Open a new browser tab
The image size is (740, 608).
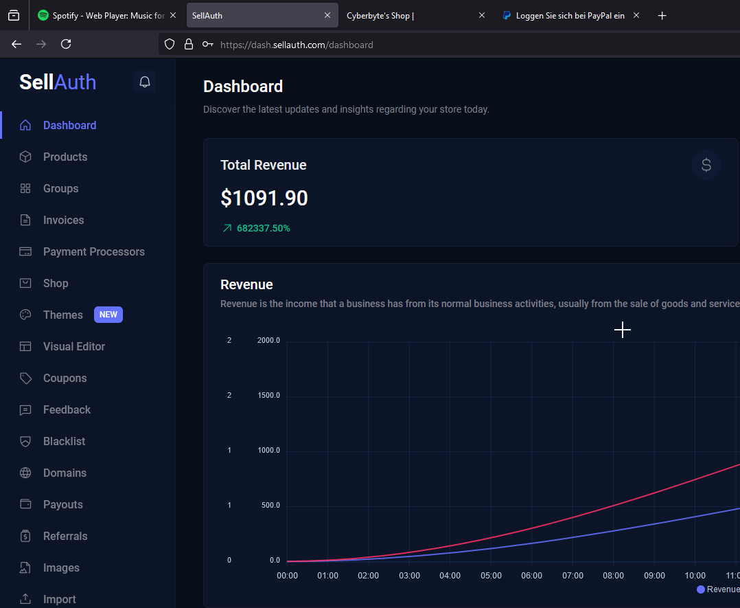662,15
